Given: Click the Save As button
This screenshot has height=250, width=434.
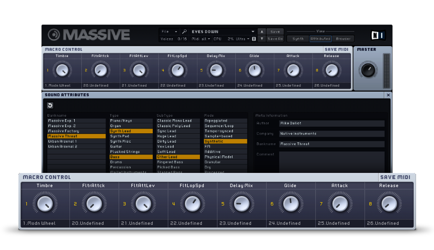Looking at the screenshot, I should [275, 39].
